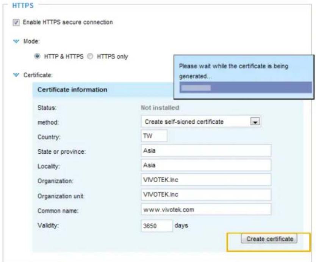This screenshot has height=262, width=316.
Task: Click the Validity days field 3650
Action: pyautogui.click(x=157, y=226)
